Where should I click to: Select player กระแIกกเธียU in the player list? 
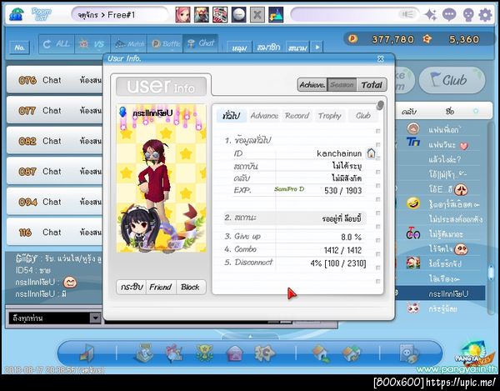click(x=441, y=293)
